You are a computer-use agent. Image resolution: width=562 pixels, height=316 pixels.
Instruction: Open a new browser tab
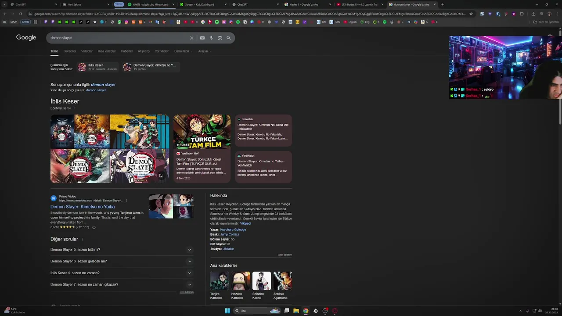[x=442, y=4]
